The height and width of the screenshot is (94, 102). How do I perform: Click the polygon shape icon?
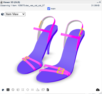point(23,90)
